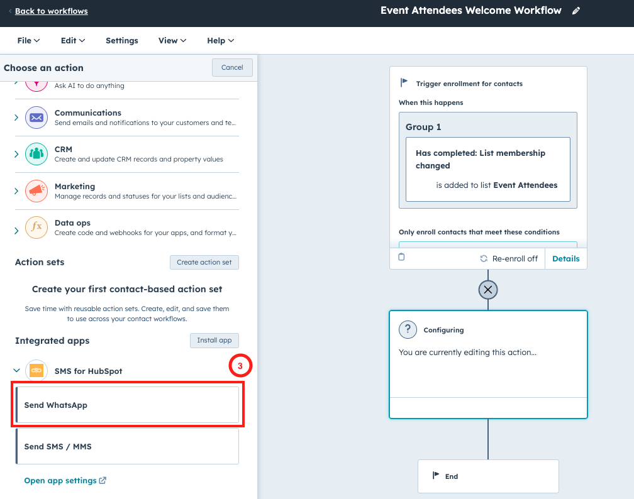Open app settings link
Screen dimensions: 634x499
pos(60,480)
